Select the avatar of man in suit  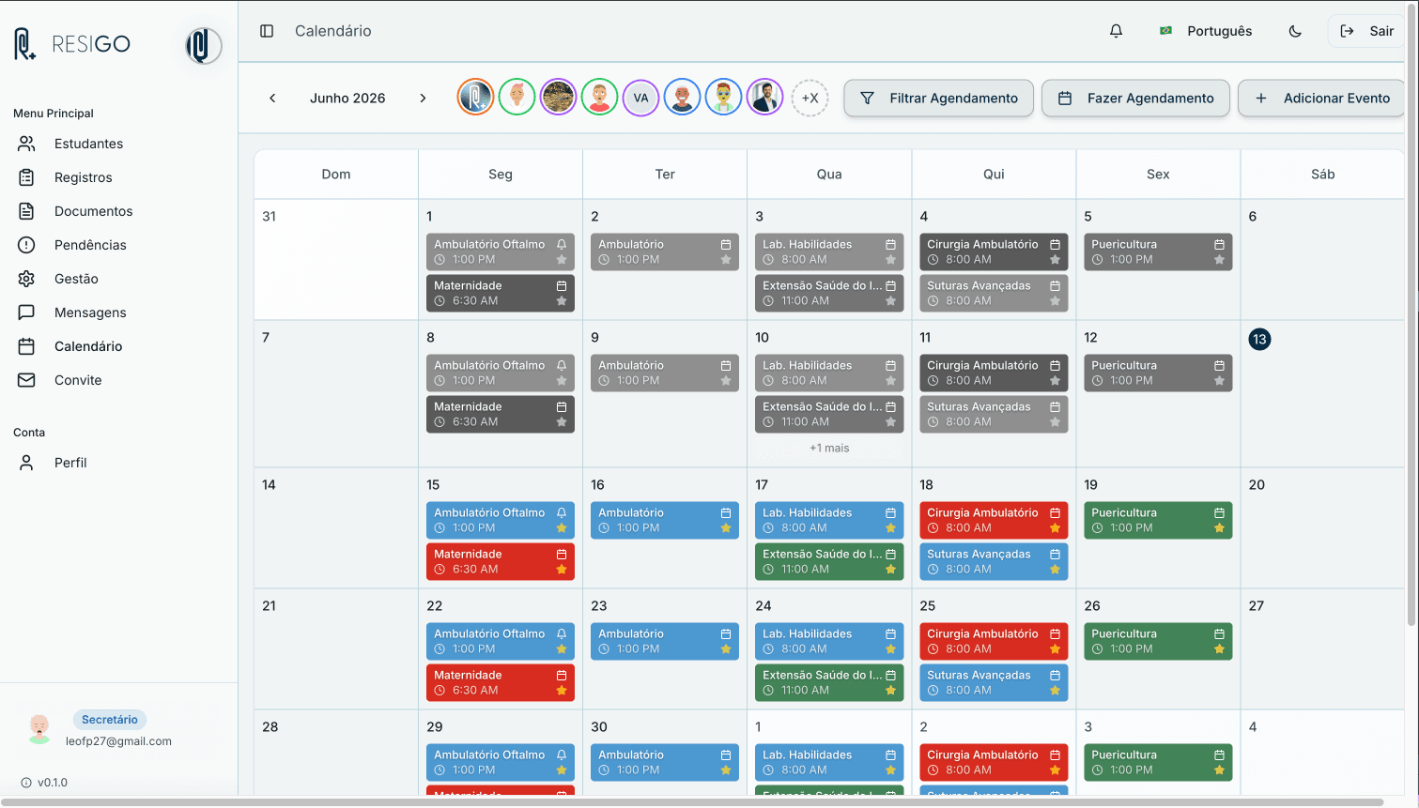pos(764,98)
